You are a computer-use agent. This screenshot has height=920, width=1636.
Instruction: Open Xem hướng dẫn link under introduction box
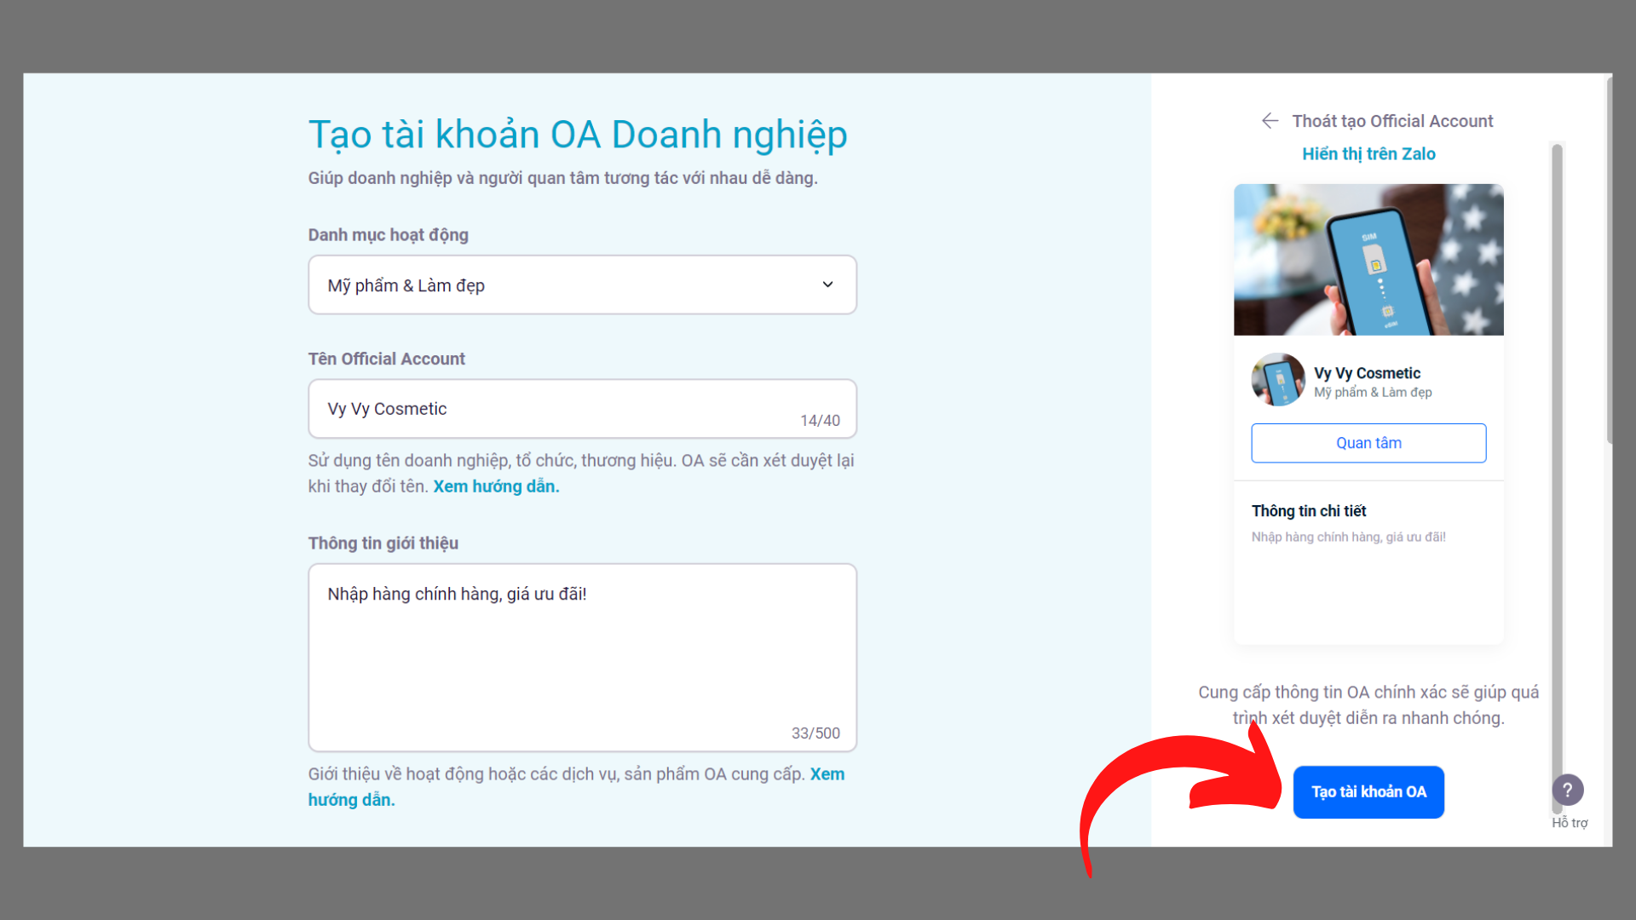(576, 787)
